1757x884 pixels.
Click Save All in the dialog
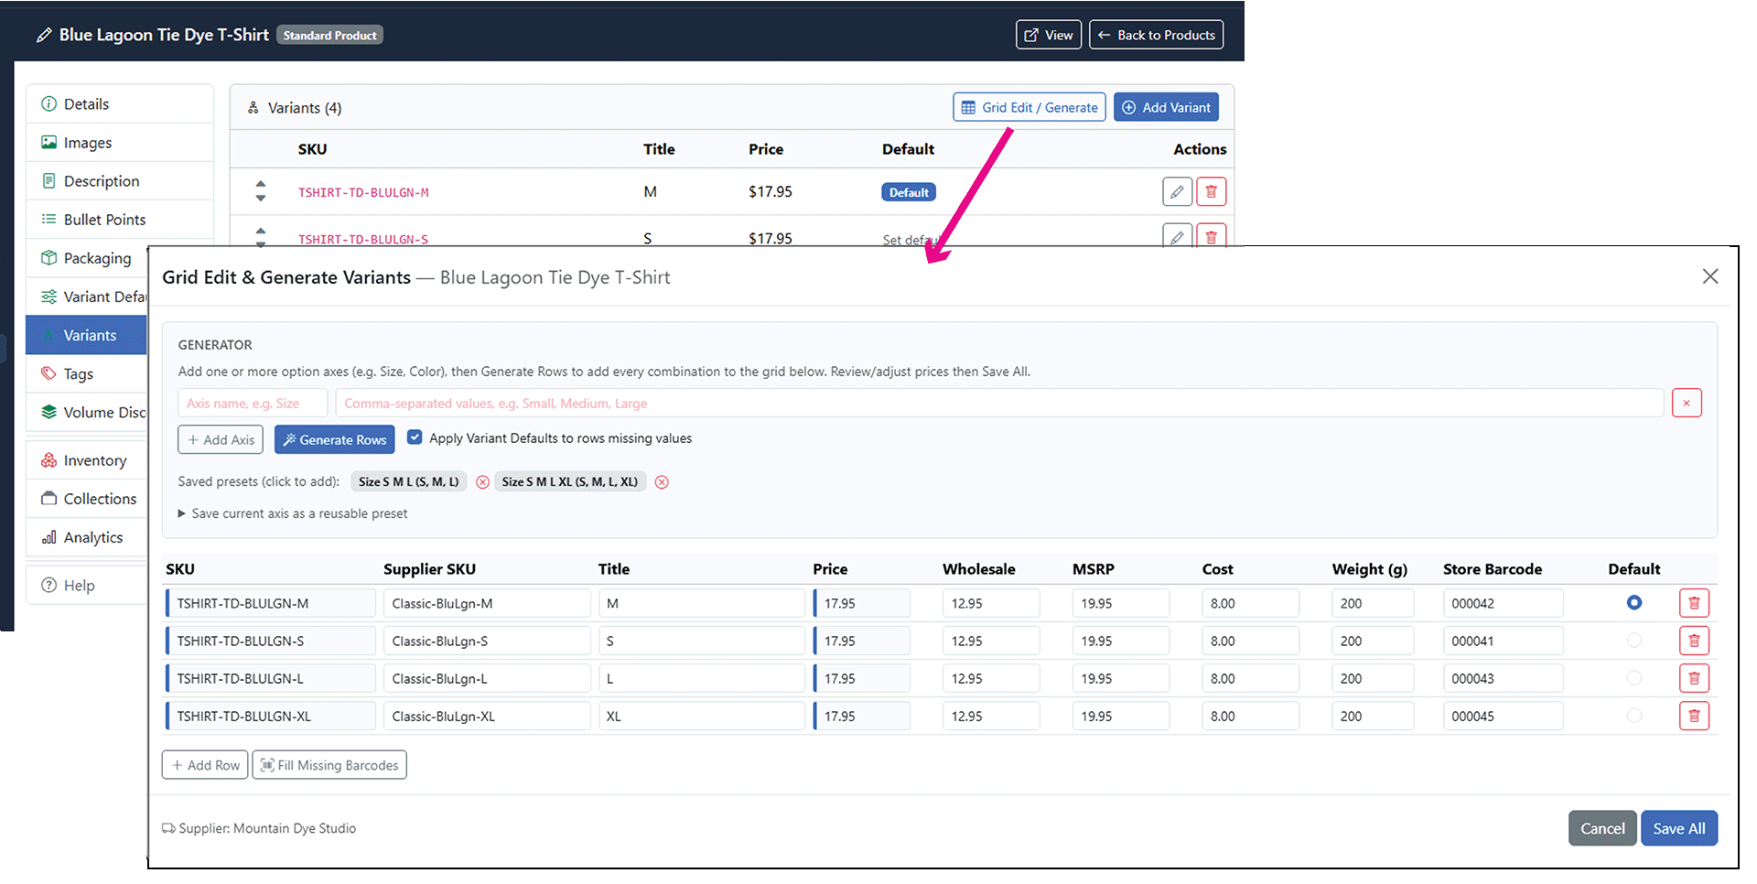[x=1679, y=828]
